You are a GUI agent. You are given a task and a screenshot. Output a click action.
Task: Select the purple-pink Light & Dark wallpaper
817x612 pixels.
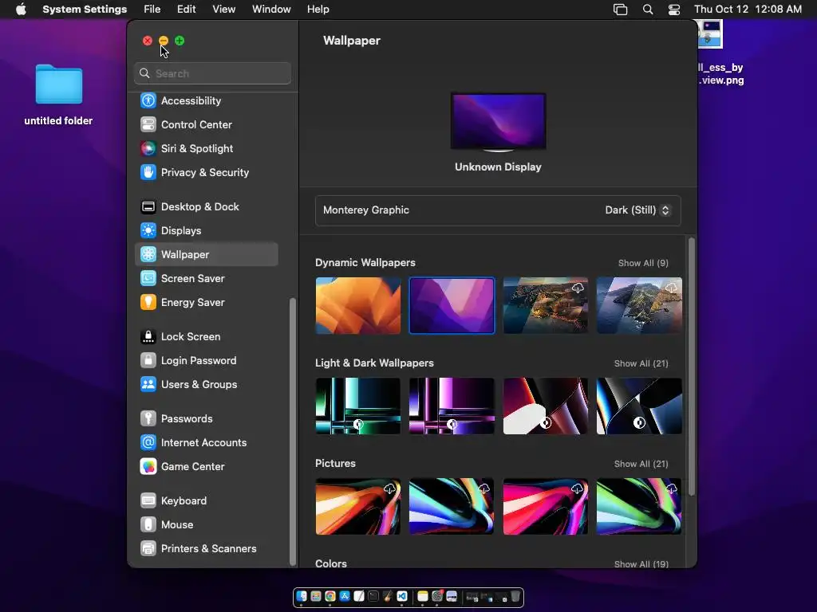click(452, 406)
